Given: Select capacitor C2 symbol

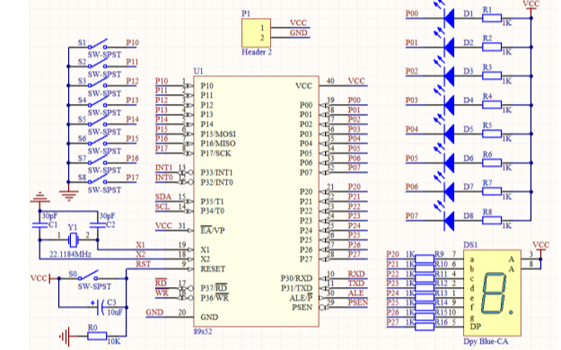Looking at the screenshot, I should (97, 225).
